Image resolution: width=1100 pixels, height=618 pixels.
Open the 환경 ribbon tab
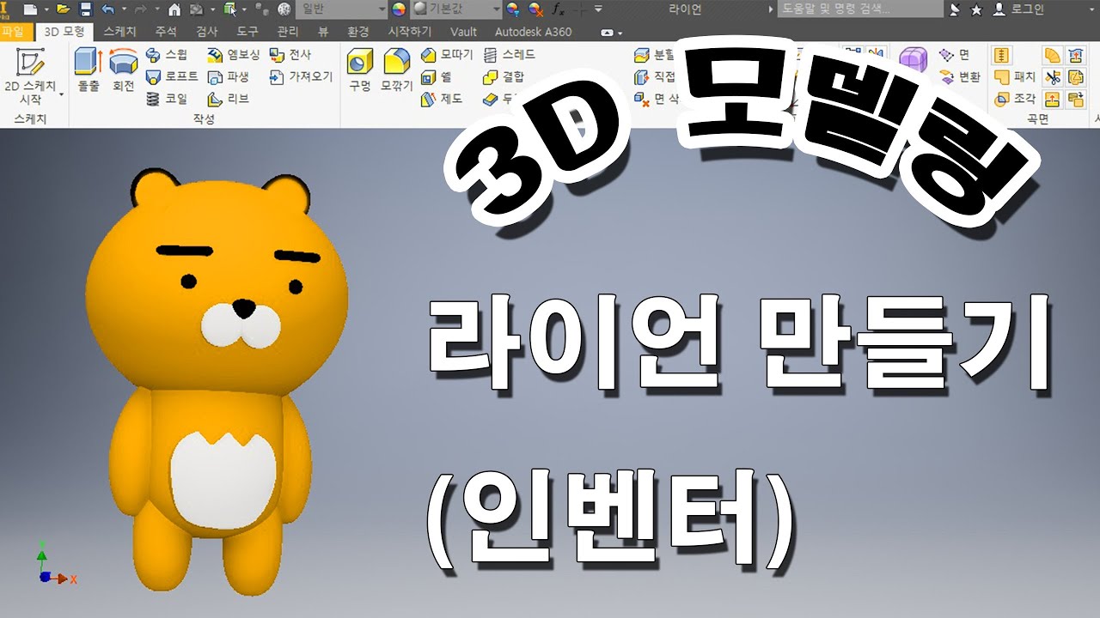coord(358,32)
